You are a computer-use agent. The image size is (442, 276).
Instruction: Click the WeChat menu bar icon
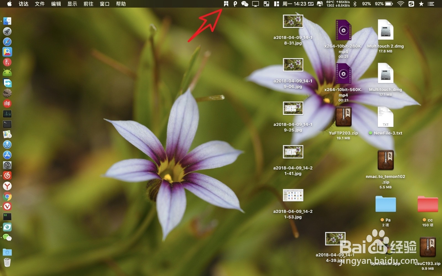[245, 4]
